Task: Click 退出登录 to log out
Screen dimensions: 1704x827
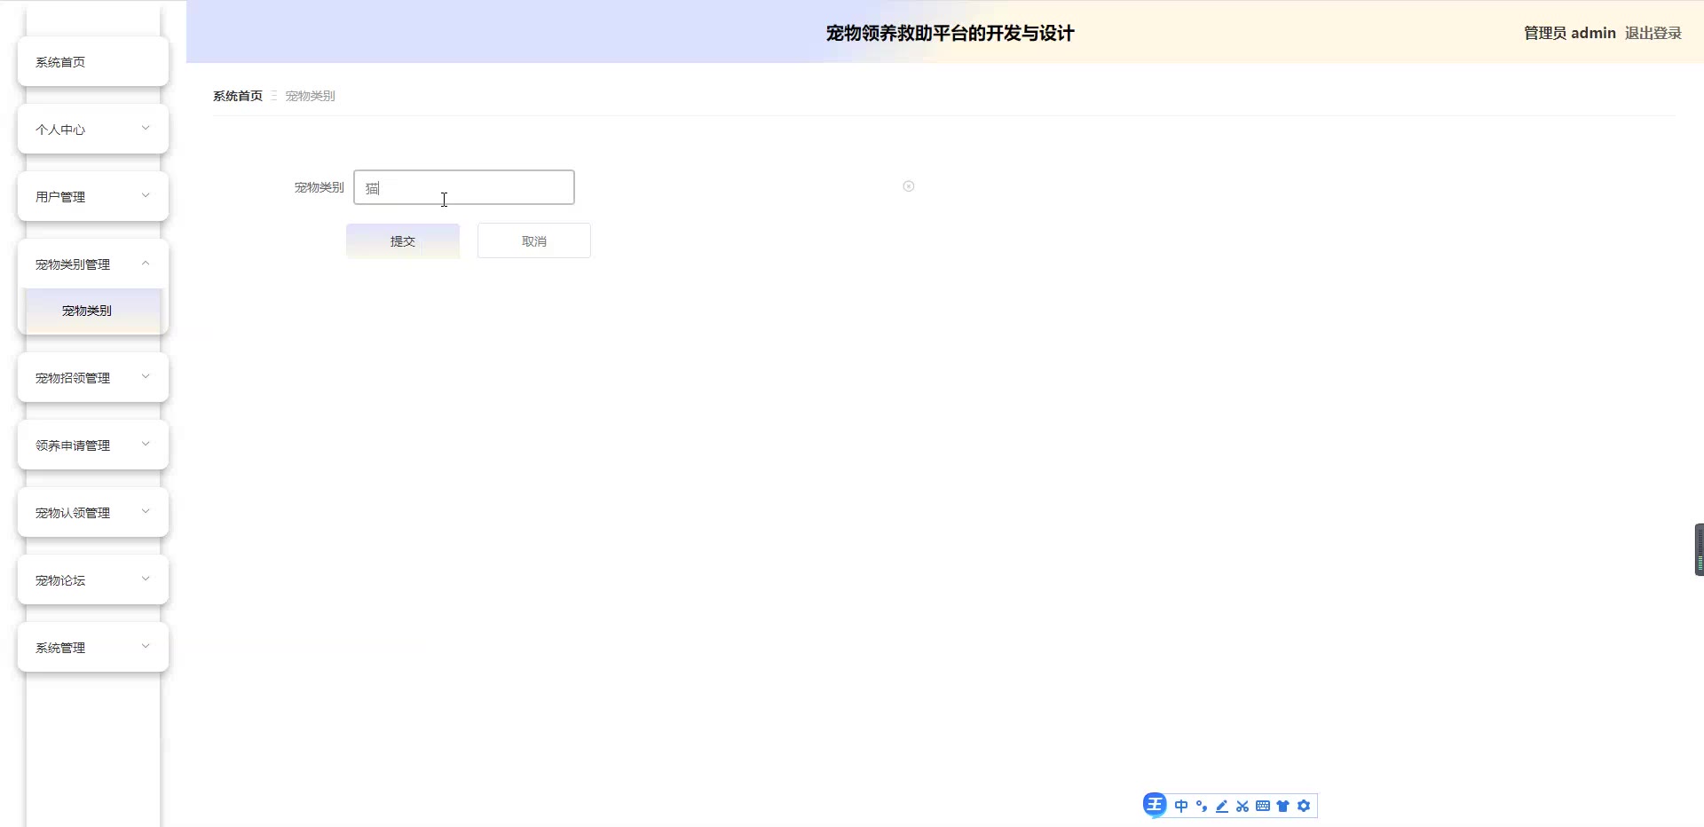Action: click(x=1653, y=33)
